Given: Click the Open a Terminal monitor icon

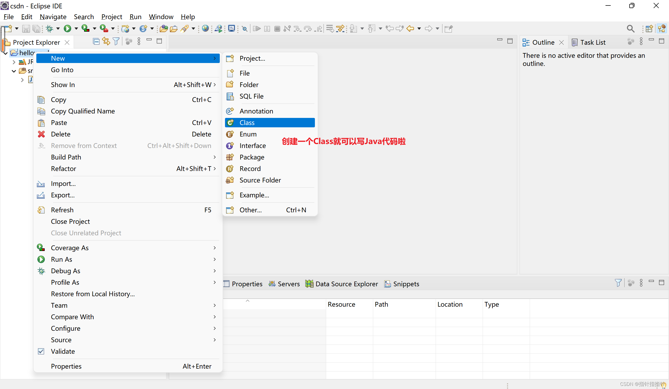Looking at the screenshot, I should coord(232,28).
